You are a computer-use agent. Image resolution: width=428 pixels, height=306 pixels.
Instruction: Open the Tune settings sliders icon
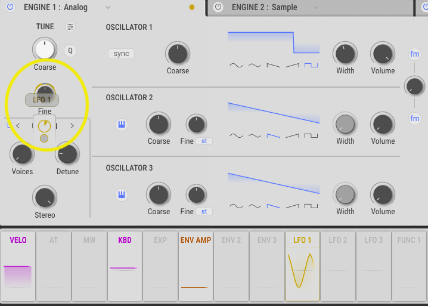(70, 27)
